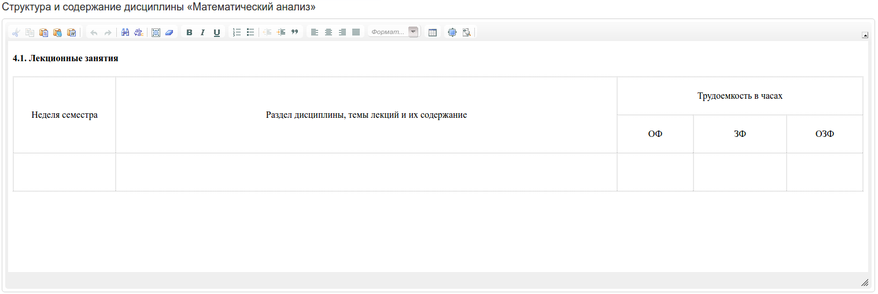Screen dimensions: 878x294
Task: Click Remove Format eraser icon
Action: 169,32
